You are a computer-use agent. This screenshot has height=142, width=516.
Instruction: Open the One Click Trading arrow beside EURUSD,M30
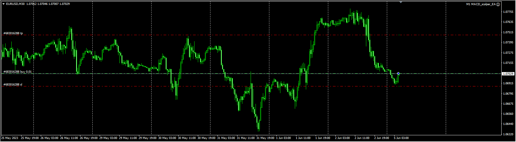[x=3, y=4]
